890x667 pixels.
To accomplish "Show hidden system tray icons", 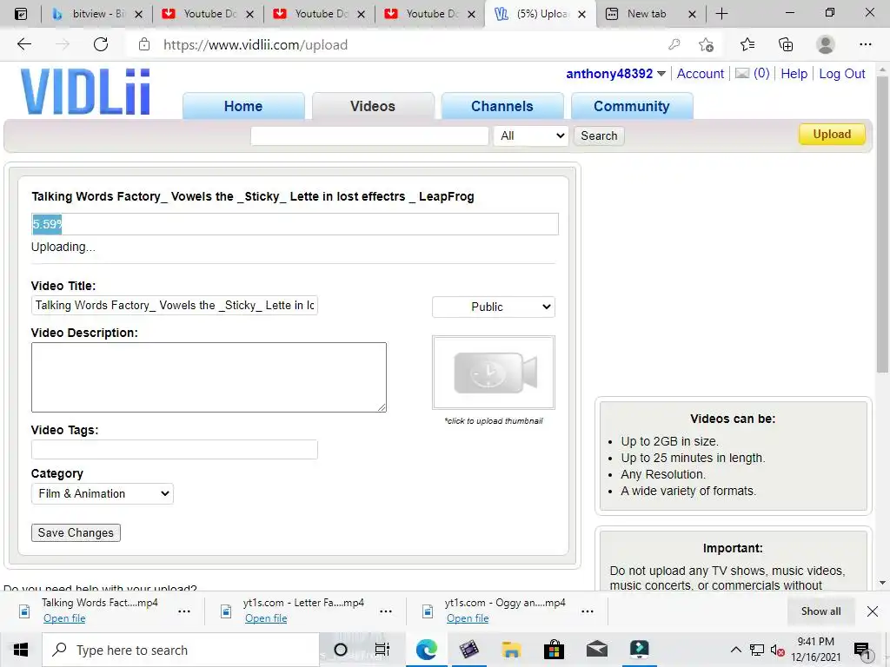I will point(735,650).
